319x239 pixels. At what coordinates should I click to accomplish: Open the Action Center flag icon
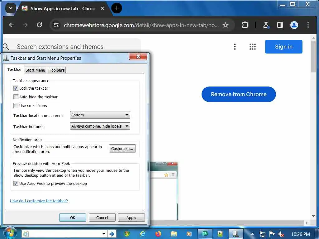[272, 234]
